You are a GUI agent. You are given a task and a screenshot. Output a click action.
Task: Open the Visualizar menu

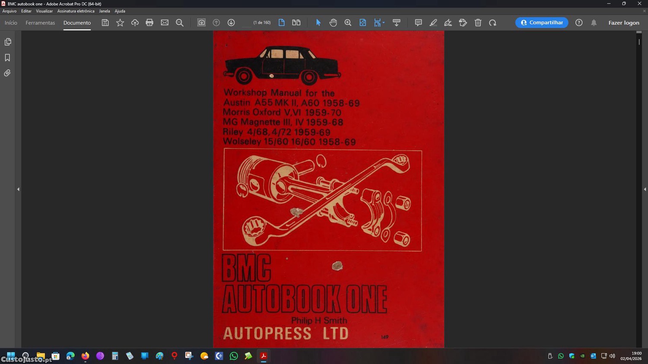(44, 11)
